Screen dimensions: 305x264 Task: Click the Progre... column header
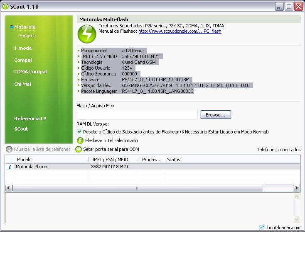151,160
